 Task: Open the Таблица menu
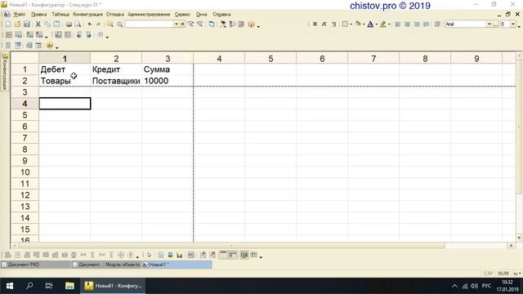coord(60,15)
